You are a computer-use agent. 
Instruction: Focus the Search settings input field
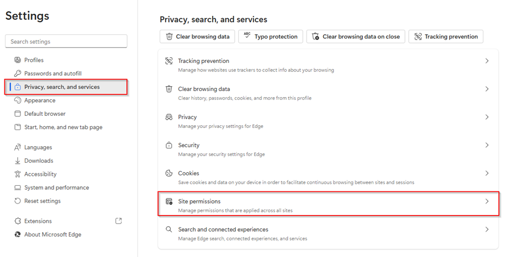(x=66, y=41)
